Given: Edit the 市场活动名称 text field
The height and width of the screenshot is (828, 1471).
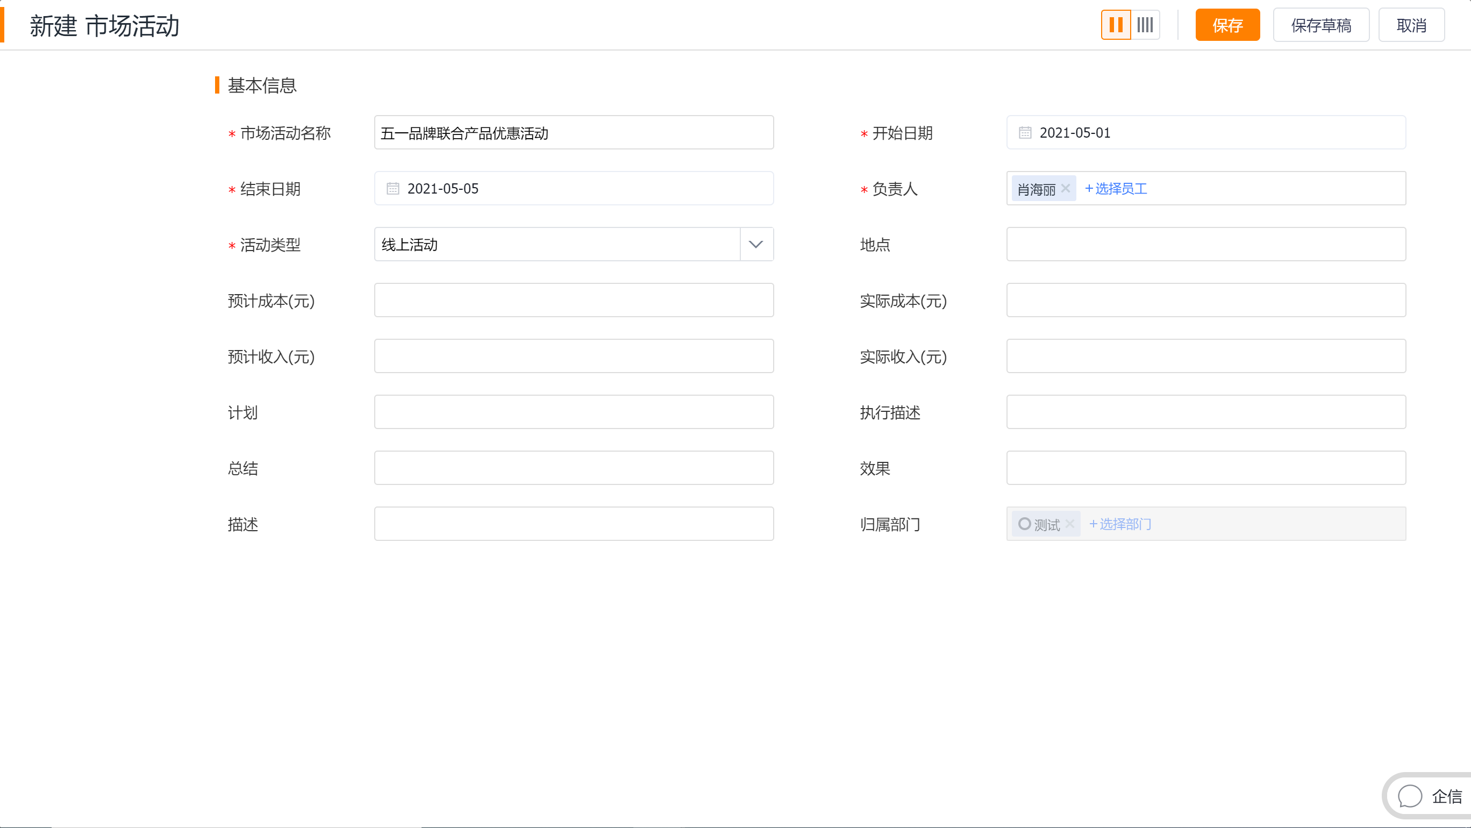Looking at the screenshot, I should coord(574,132).
